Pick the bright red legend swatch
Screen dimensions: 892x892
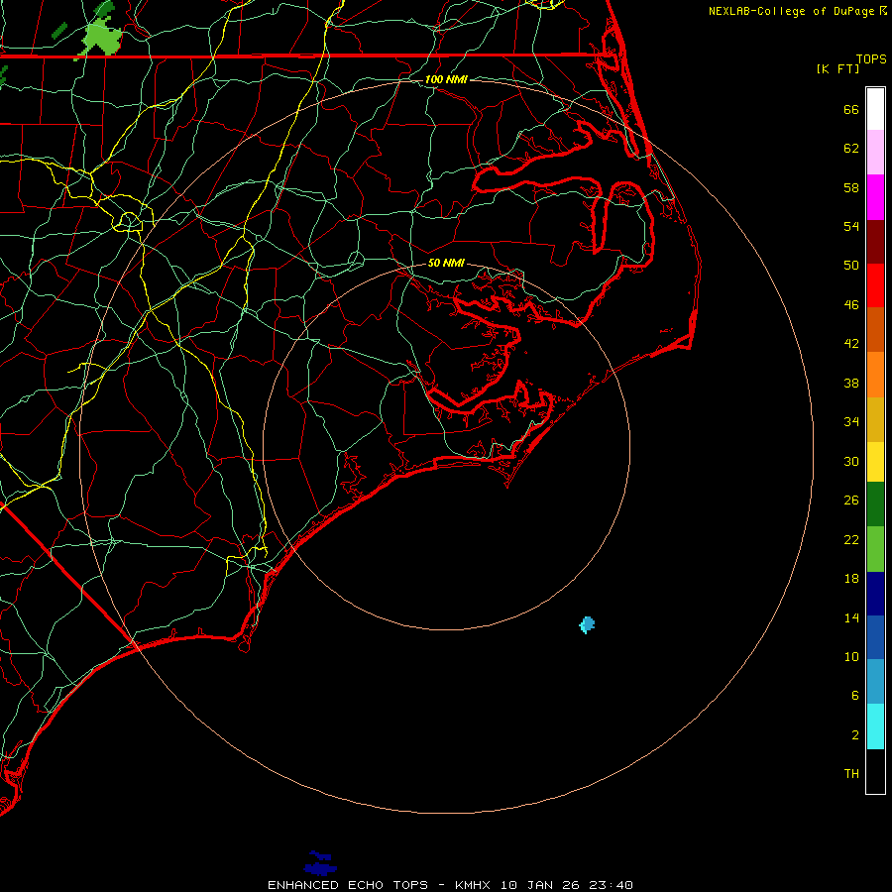pos(875,284)
